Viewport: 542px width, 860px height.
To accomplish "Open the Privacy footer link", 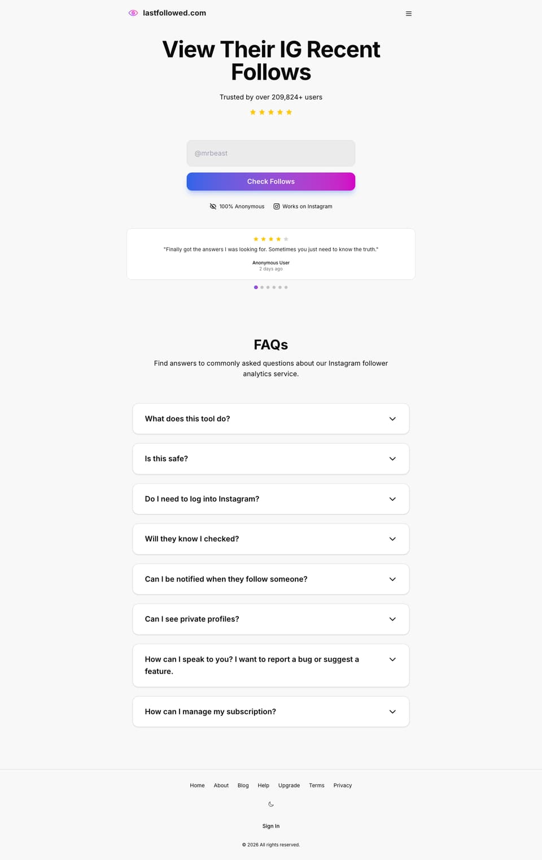I will (x=343, y=785).
